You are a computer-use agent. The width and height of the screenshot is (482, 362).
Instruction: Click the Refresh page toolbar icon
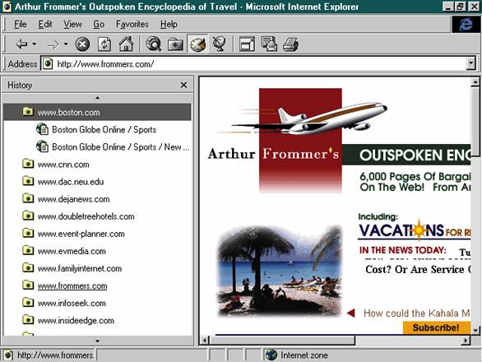pos(104,44)
